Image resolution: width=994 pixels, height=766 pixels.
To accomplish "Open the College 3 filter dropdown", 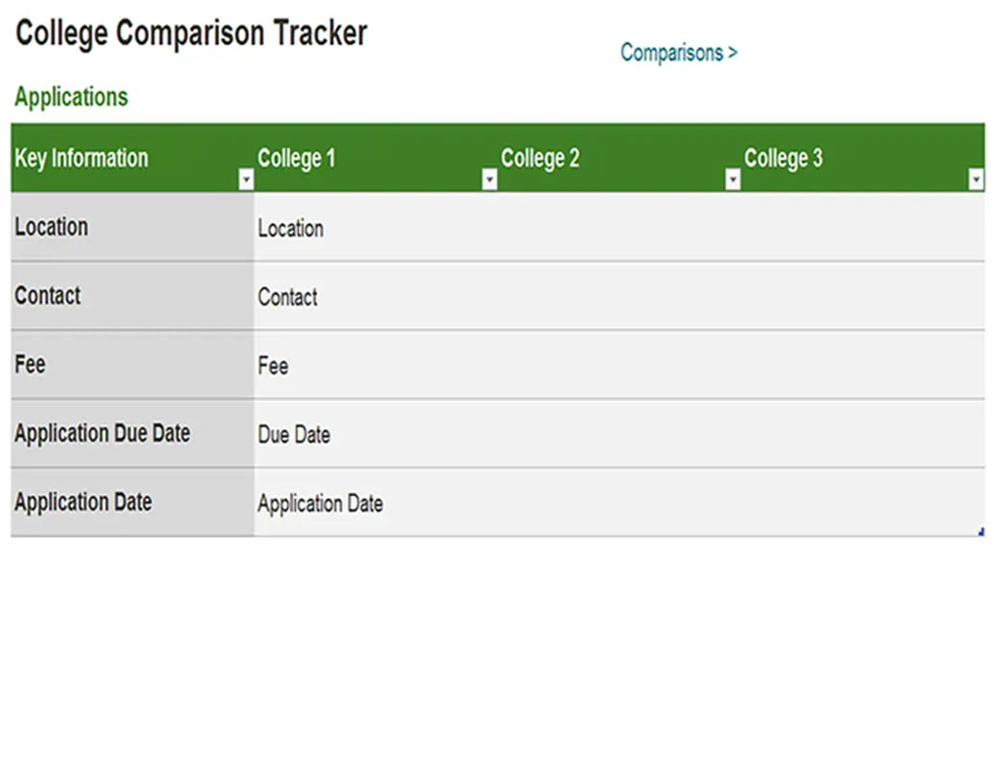I will (x=976, y=180).
